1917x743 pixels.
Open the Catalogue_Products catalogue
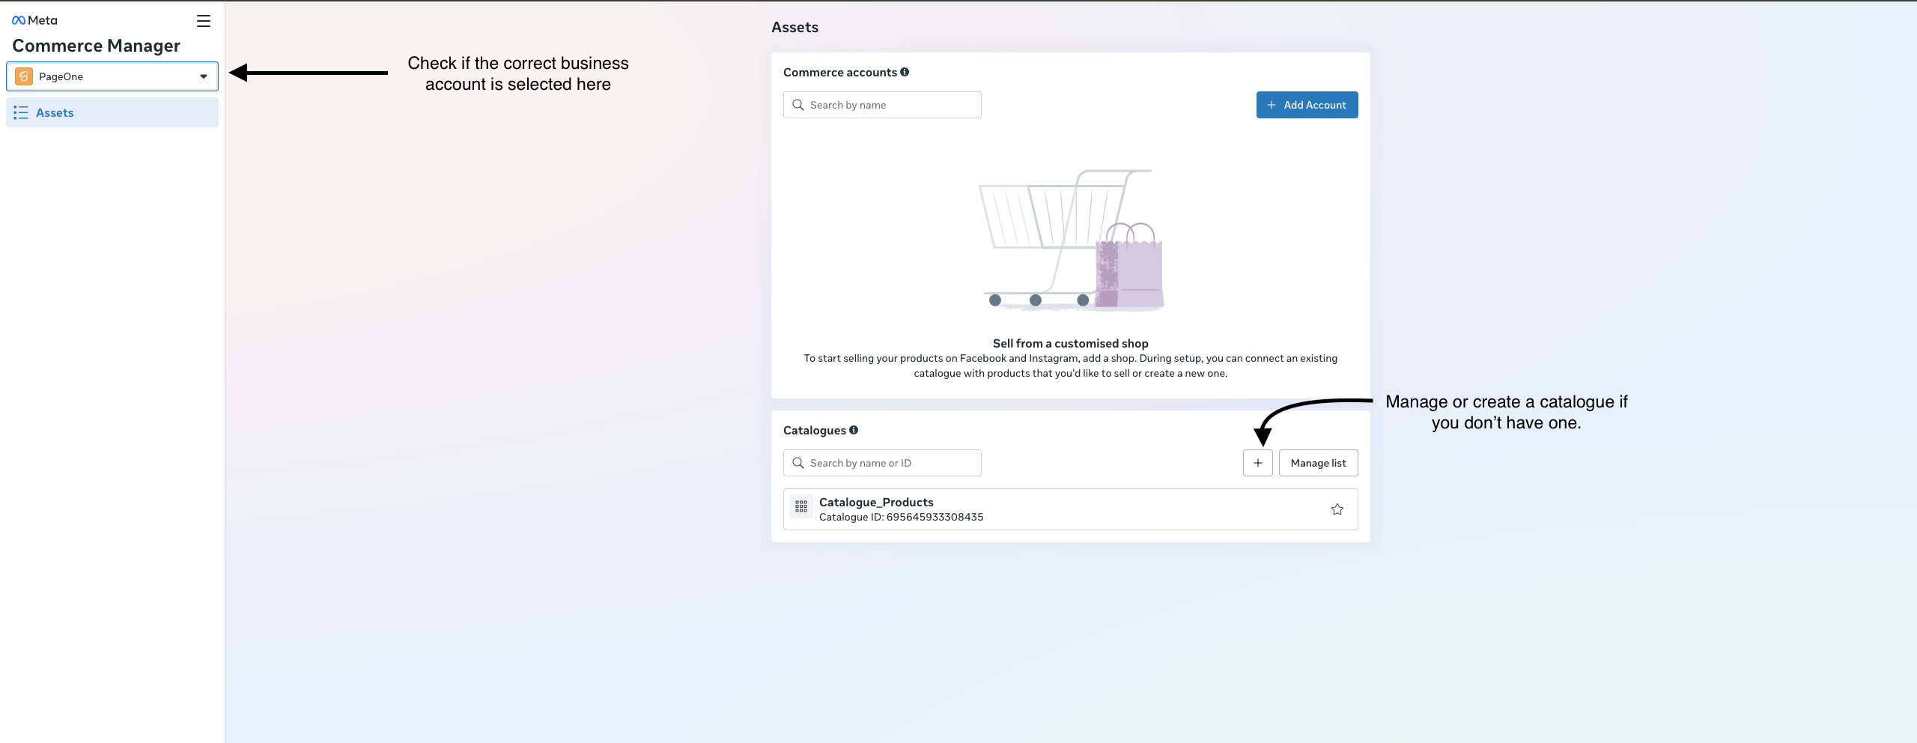click(876, 502)
